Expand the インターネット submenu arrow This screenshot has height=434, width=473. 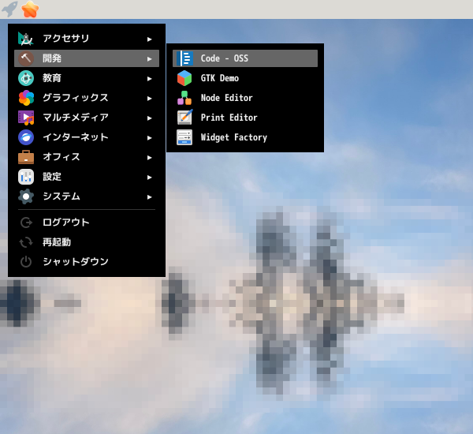[x=149, y=138]
